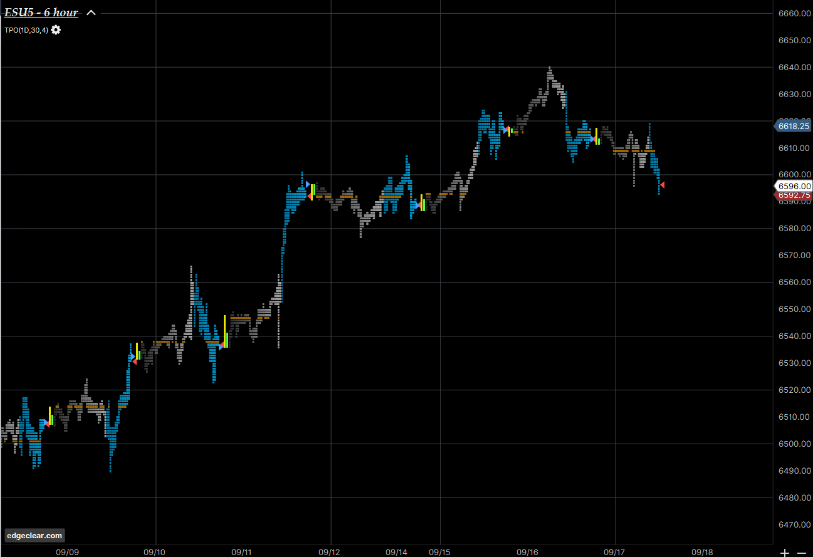This screenshot has height=557, width=813.
Task: Click the blue 6618.25 price tag
Action: pos(794,126)
